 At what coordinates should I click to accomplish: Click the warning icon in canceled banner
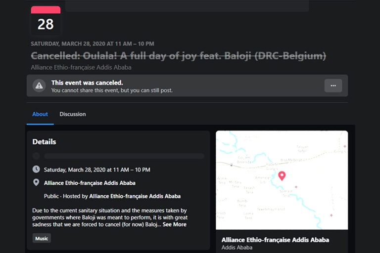39,85
